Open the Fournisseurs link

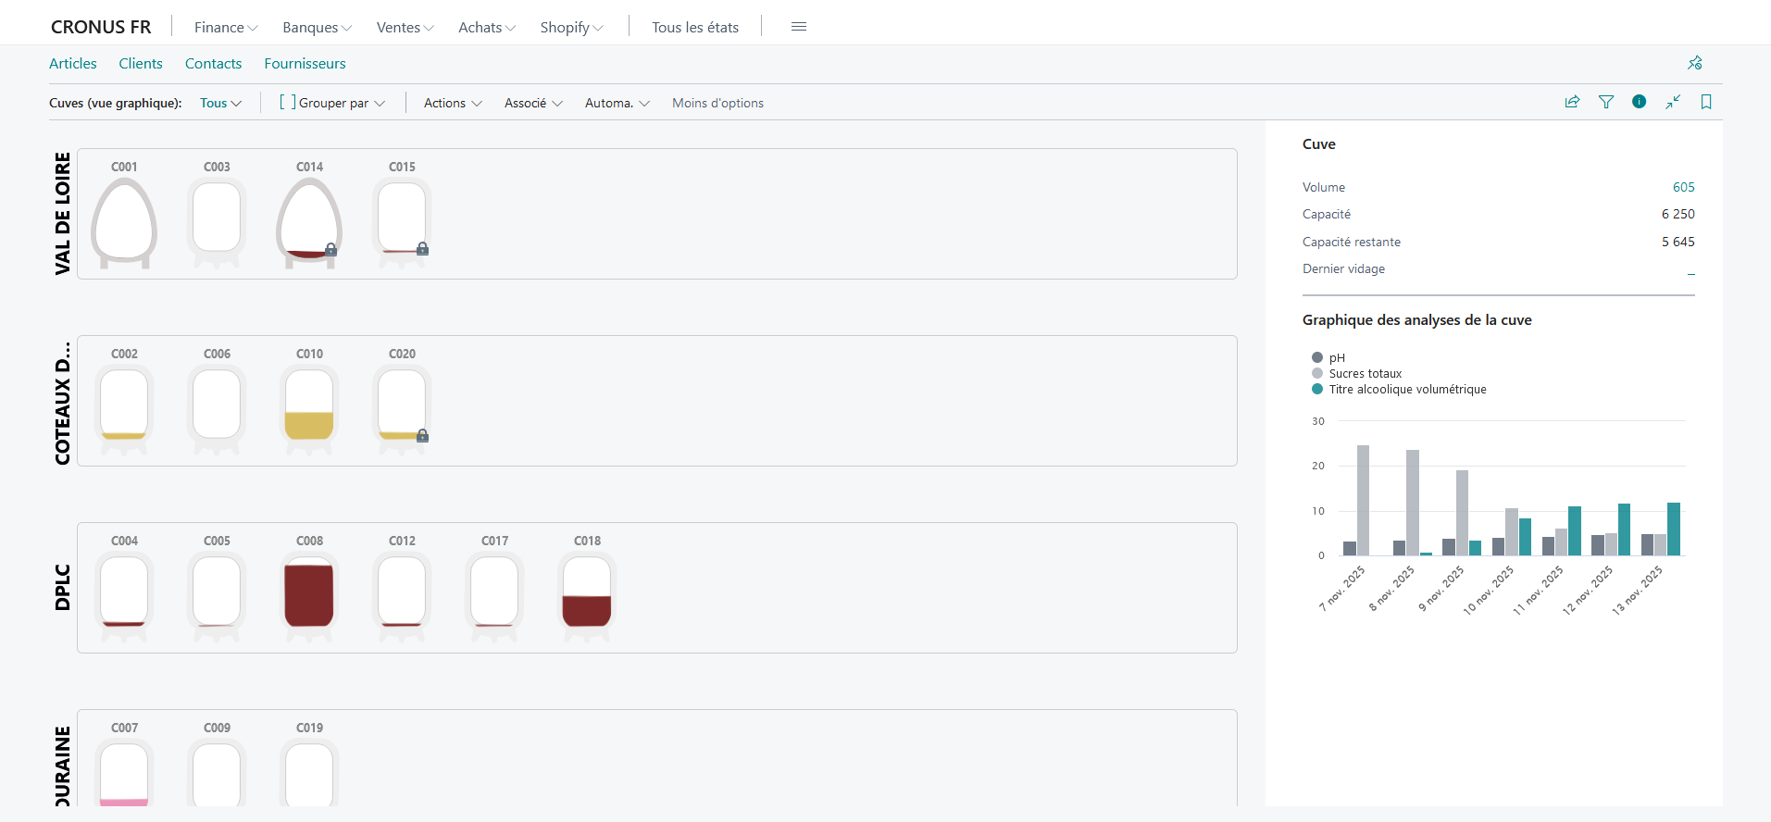pos(305,63)
